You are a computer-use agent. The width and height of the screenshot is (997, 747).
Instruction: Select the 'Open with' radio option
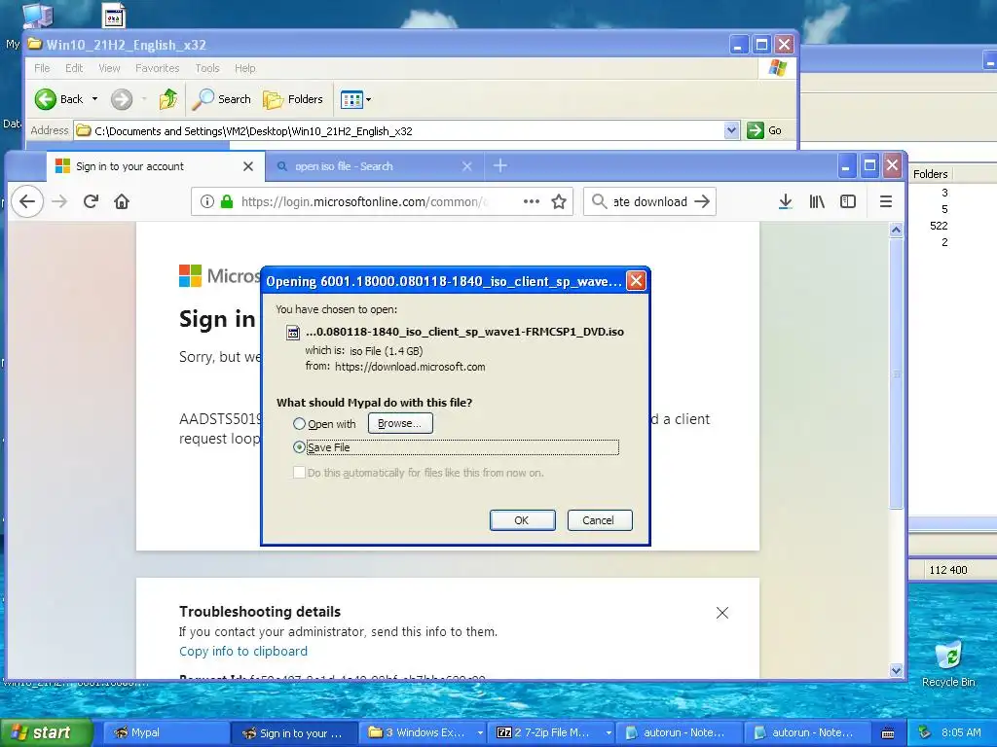tap(299, 424)
